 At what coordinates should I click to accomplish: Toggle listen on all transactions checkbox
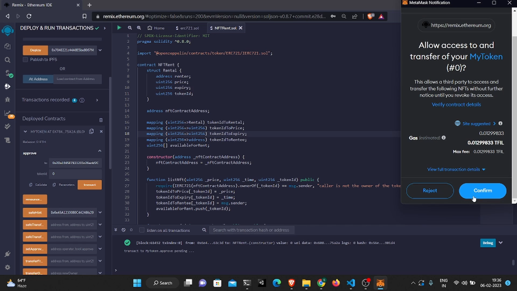pos(142,230)
